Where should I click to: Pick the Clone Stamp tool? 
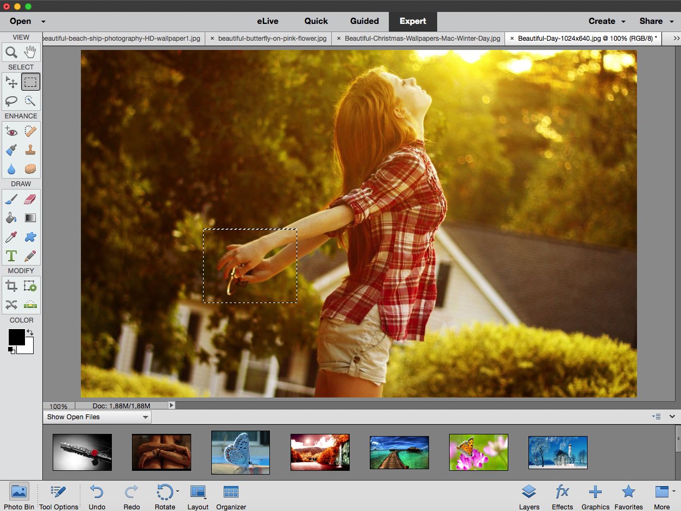[x=30, y=150]
